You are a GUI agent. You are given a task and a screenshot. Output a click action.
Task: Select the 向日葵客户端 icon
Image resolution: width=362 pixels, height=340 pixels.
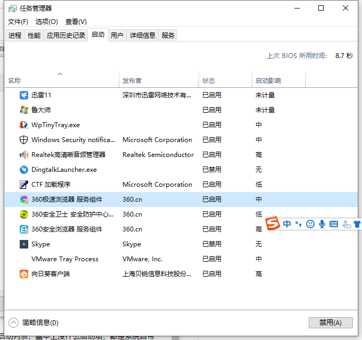[x=24, y=274]
